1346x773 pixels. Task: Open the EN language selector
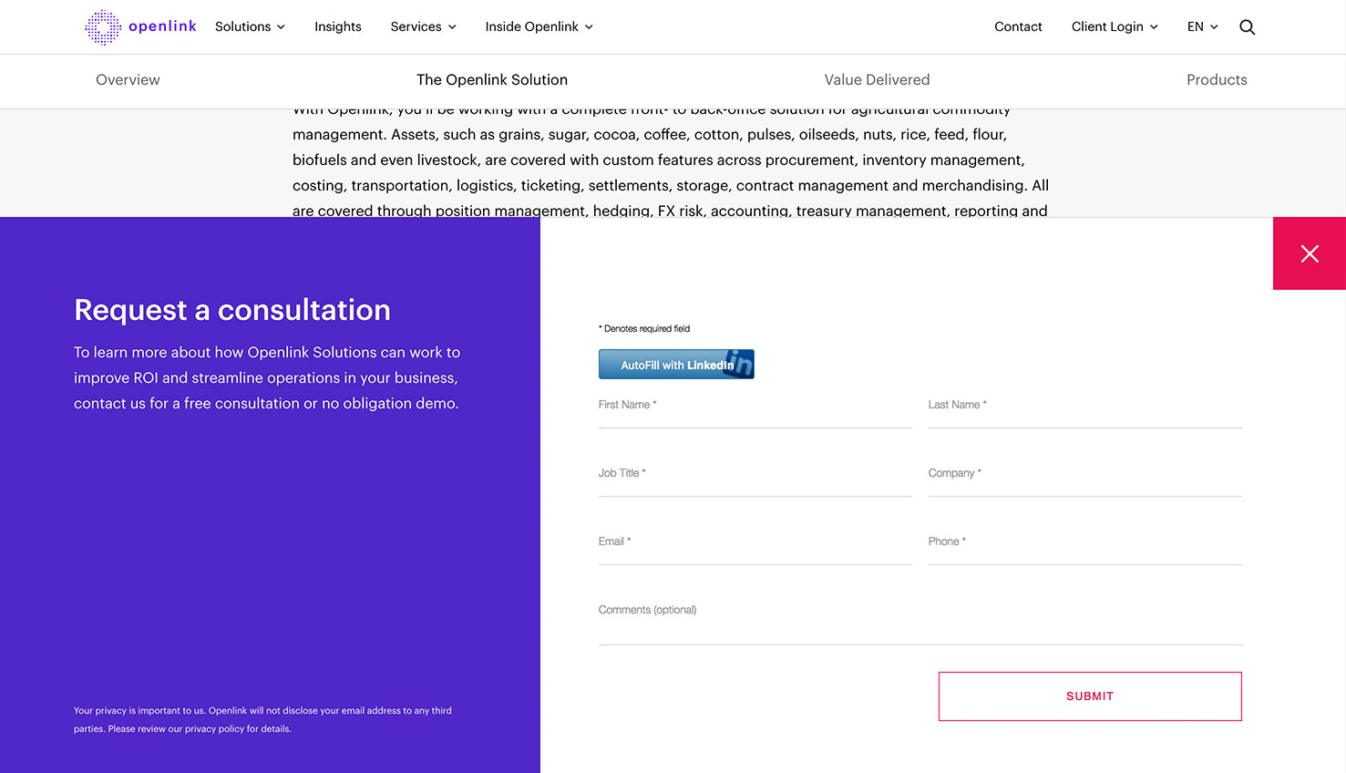(x=1202, y=26)
